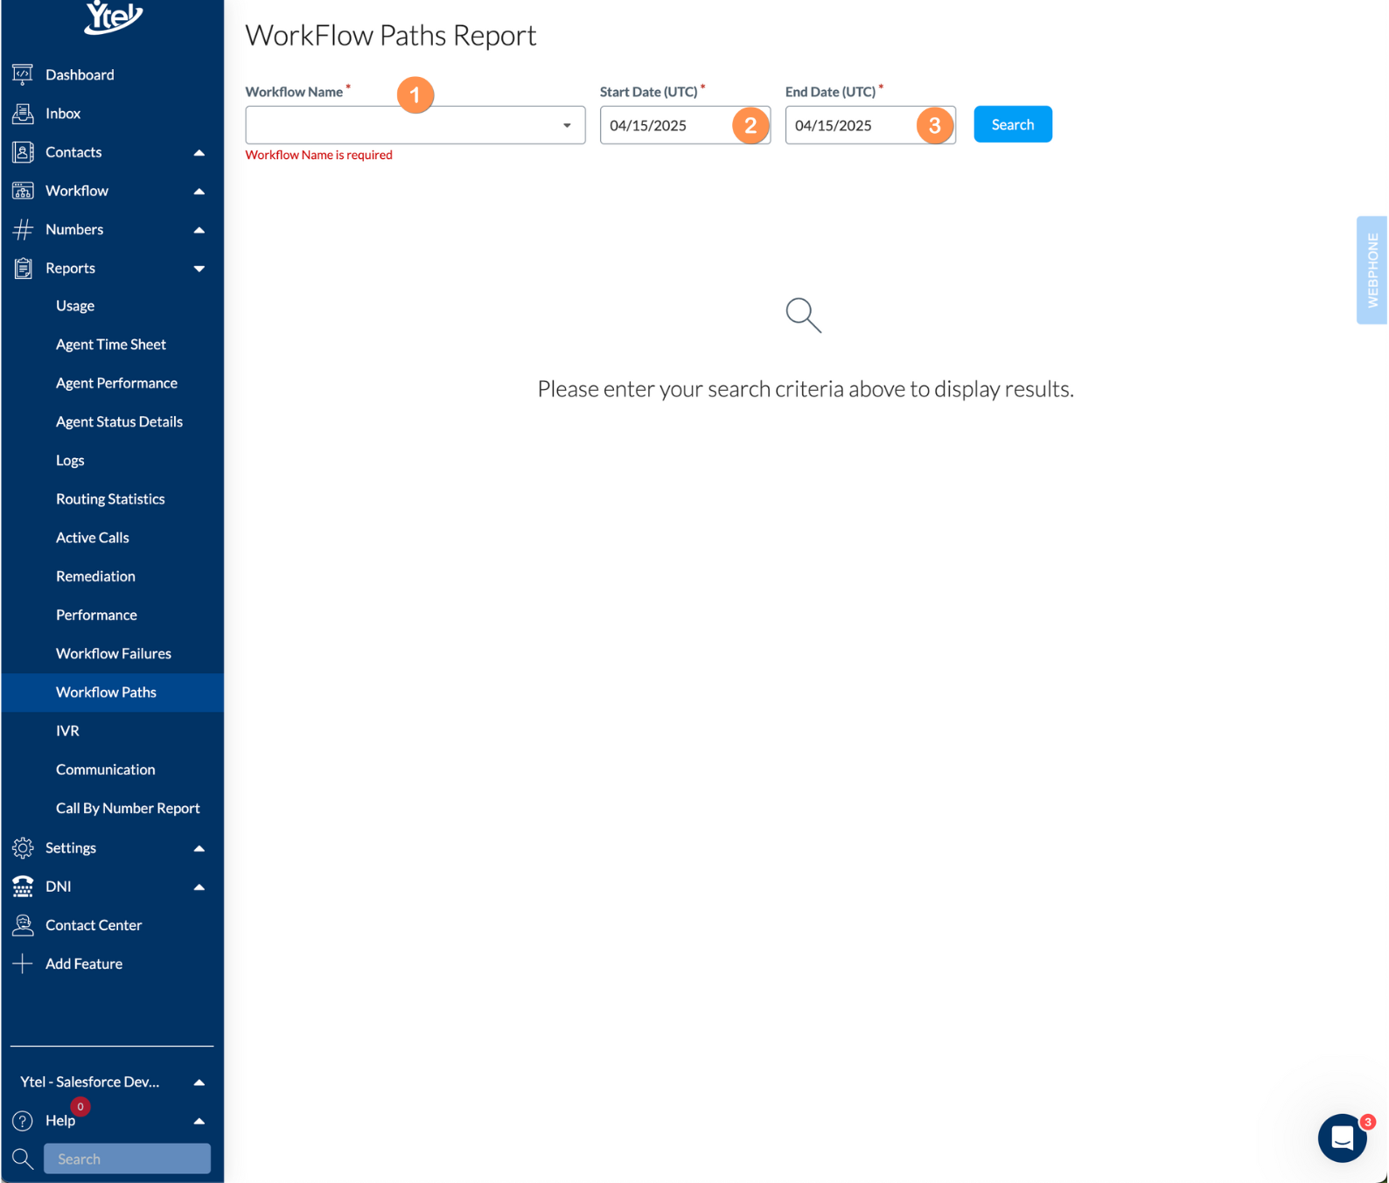The width and height of the screenshot is (1389, 1183).
Task: Click the Workflow sidebar icon
Action: [x=23, y=191]
